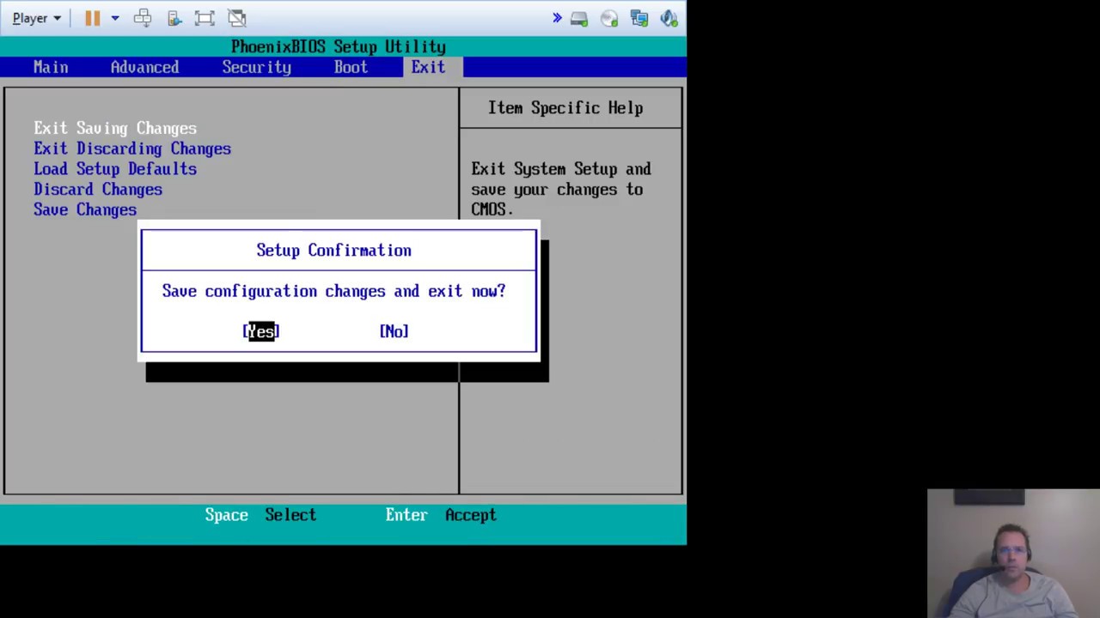This screenshot has height=618, width=1100.
Task: Click the CD/DVD drive device icon
Action: 609,18
